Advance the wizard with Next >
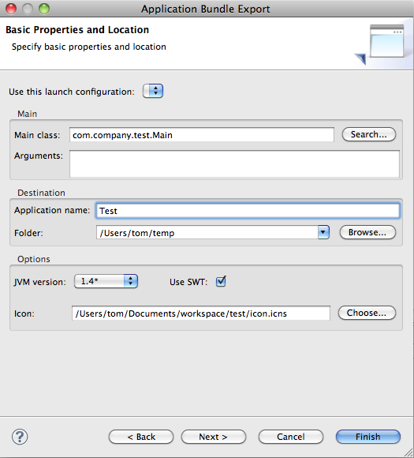Image resolution: width=414 pixels, height=458 pixels. click(213, 437)
